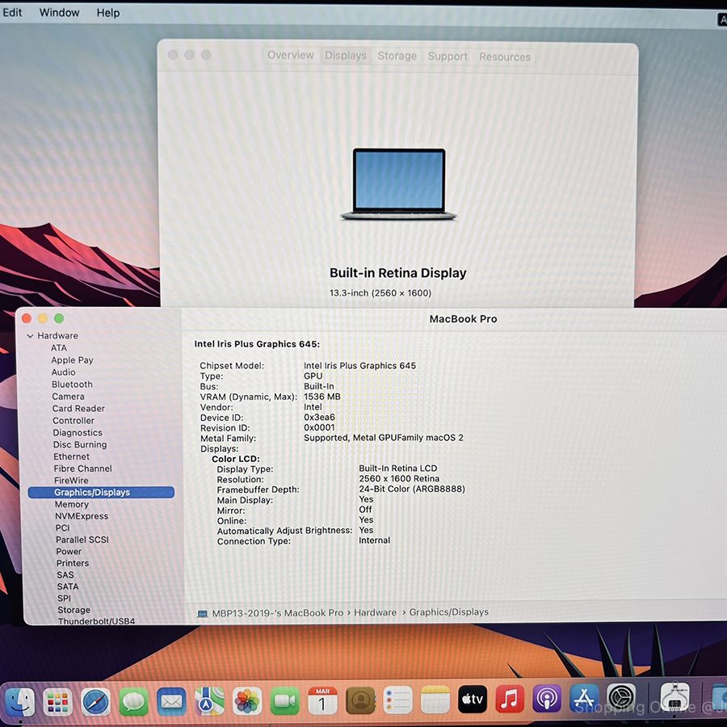
Task: Open the App Store from the Dock
Action: pyautogui.click(x=584, y=697)
